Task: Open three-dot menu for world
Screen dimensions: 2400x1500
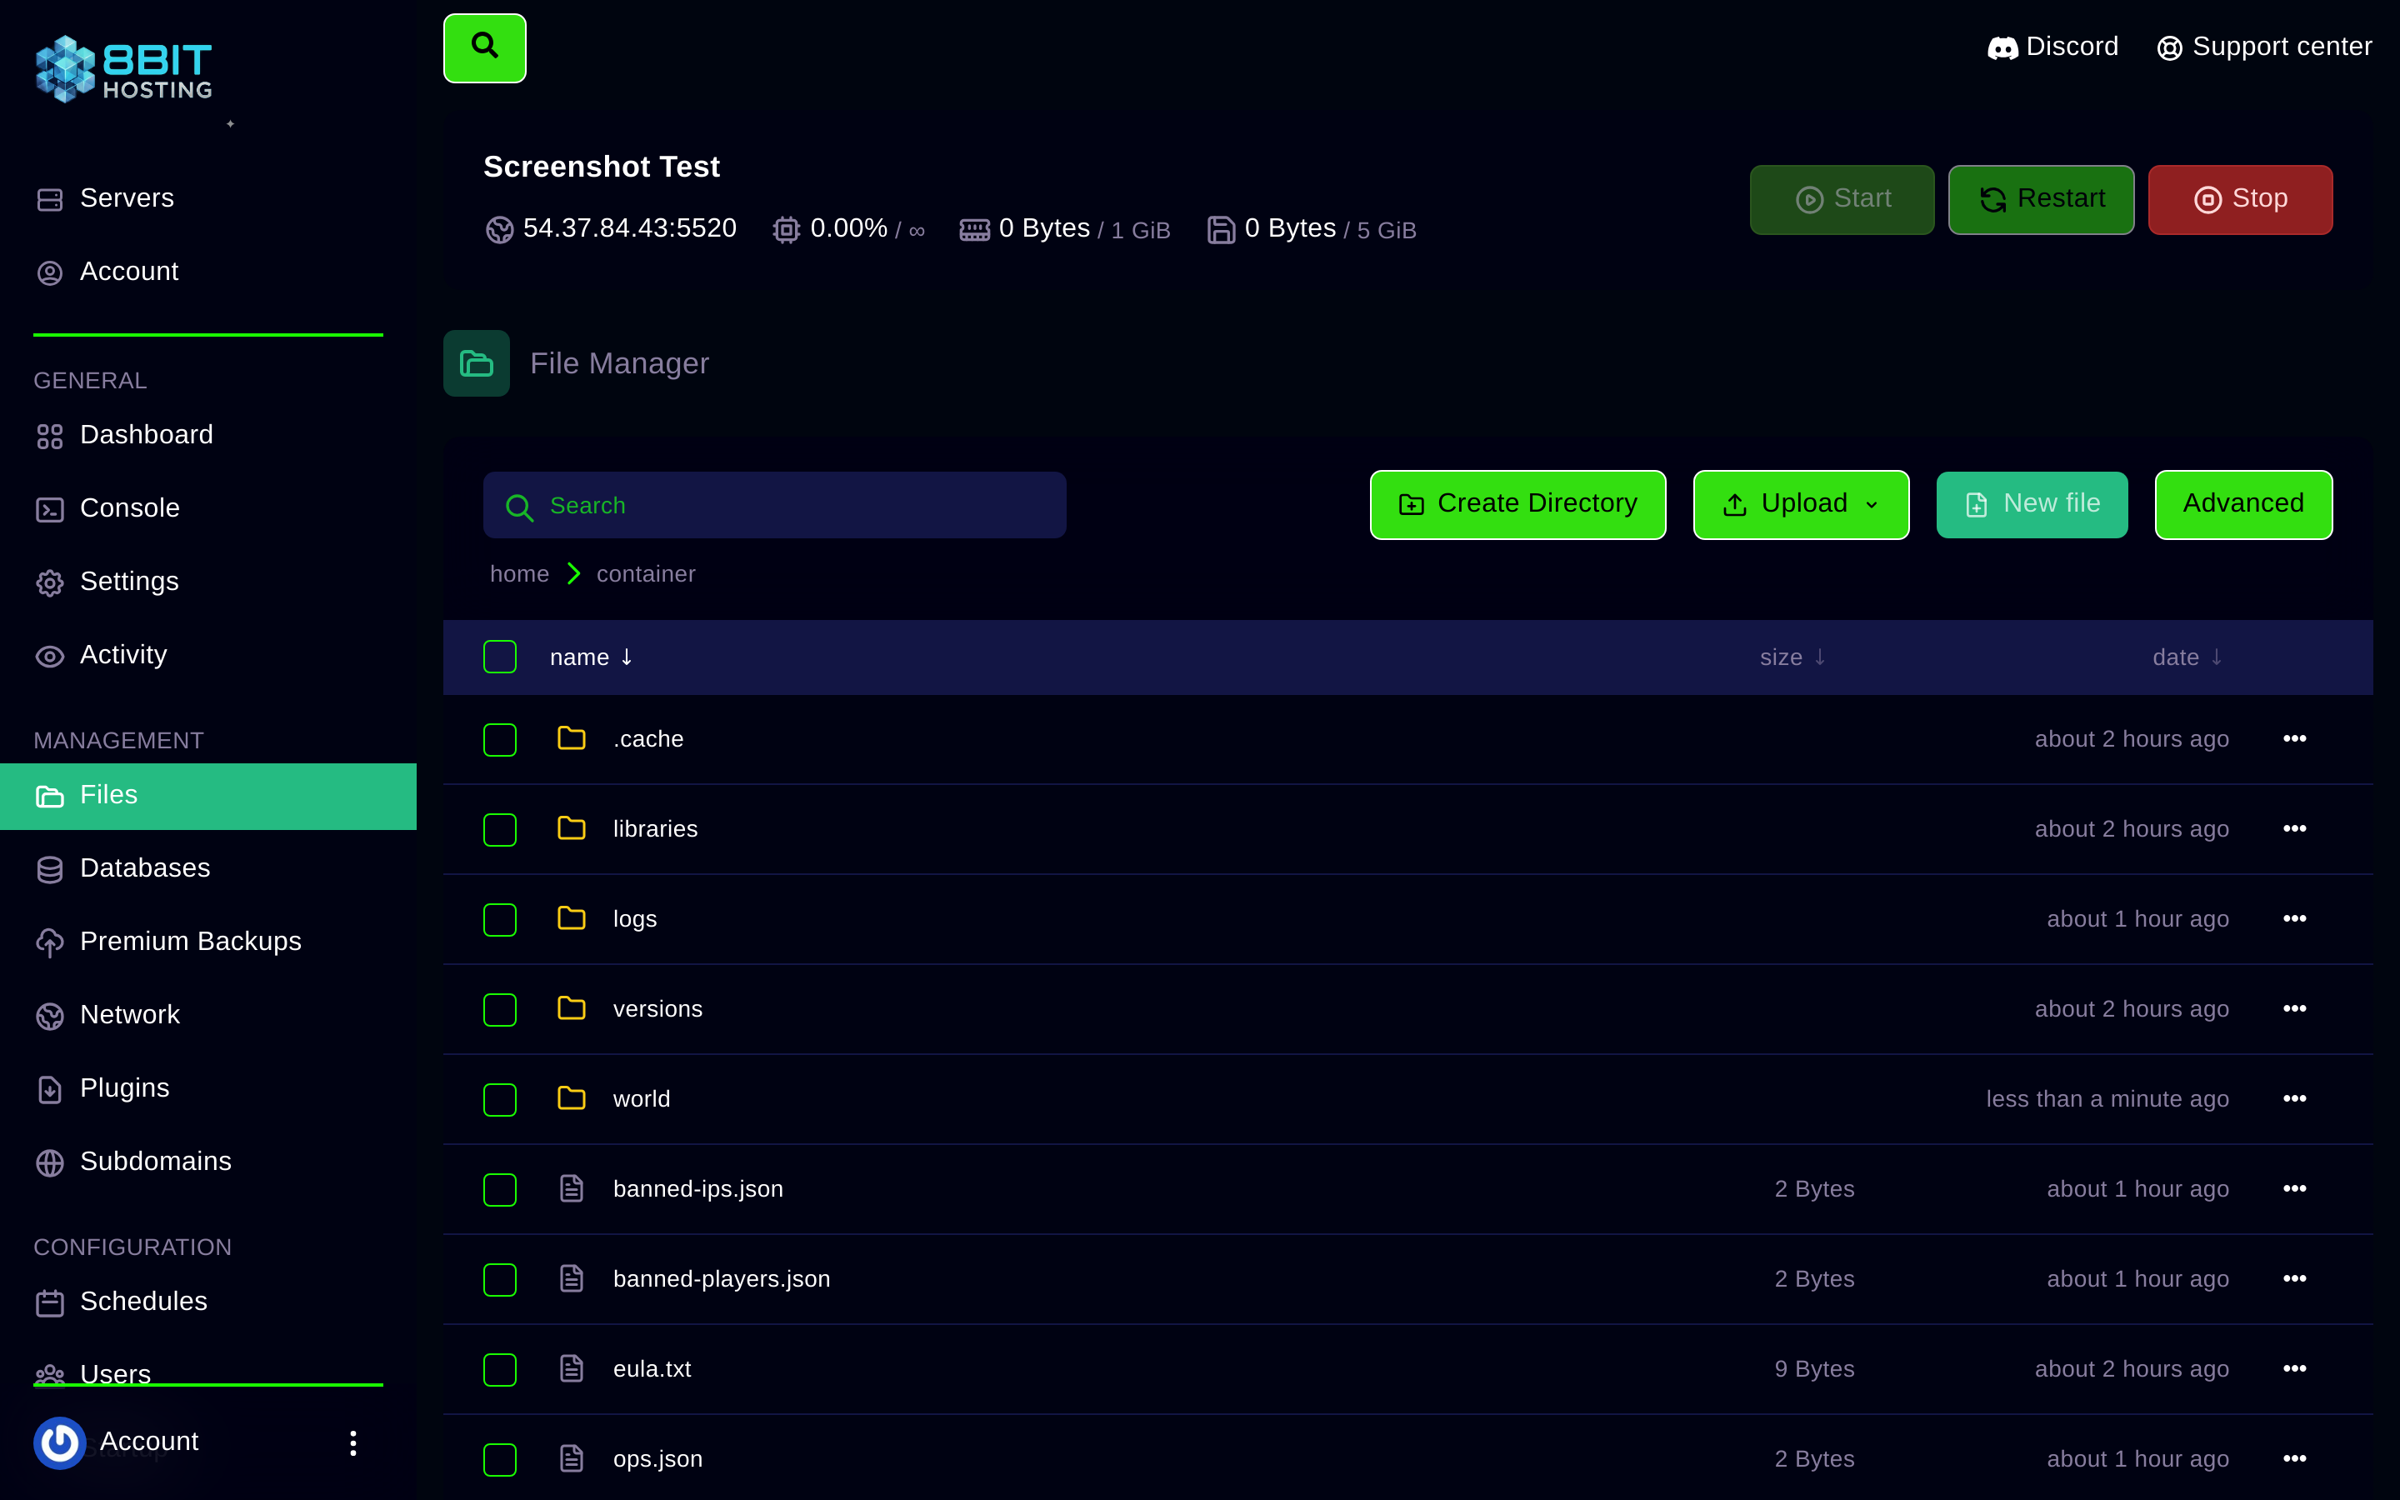Action: click(x=2294, y=1099)
